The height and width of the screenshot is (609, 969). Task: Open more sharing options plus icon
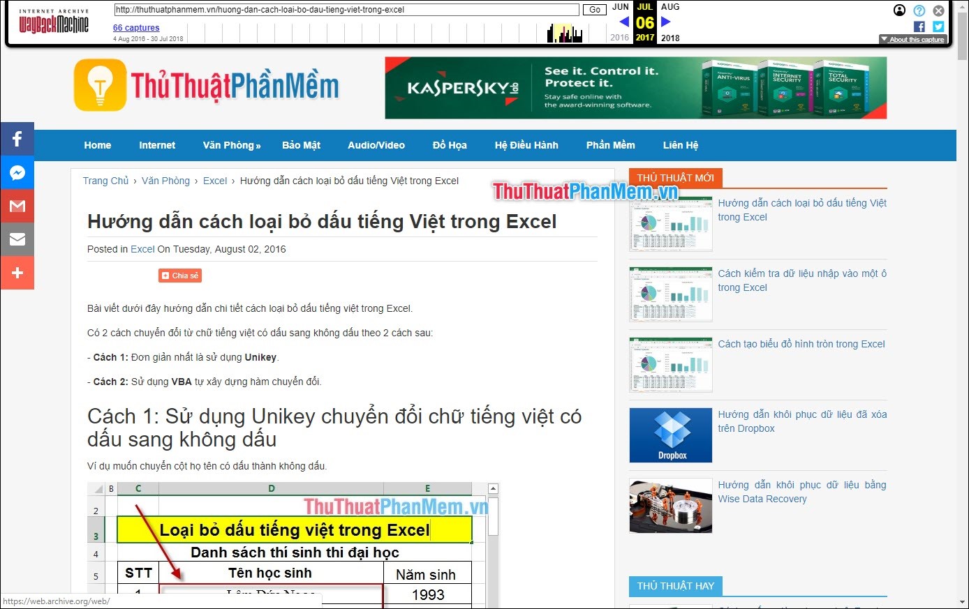(17, 273)
